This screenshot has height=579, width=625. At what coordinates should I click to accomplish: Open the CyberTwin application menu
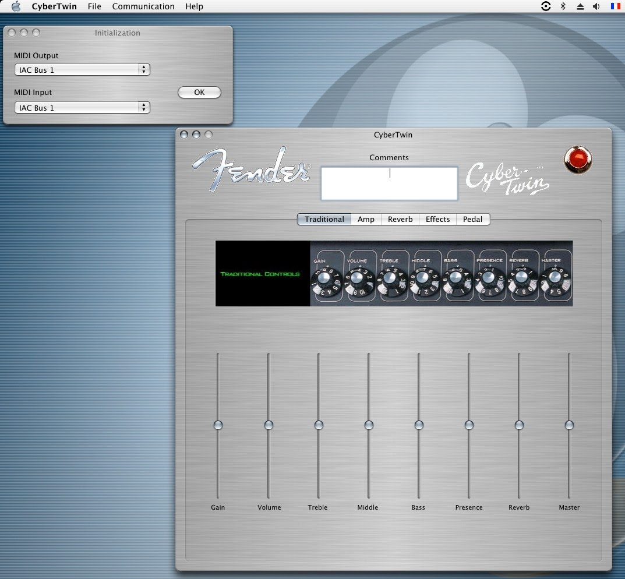(54, 6)
